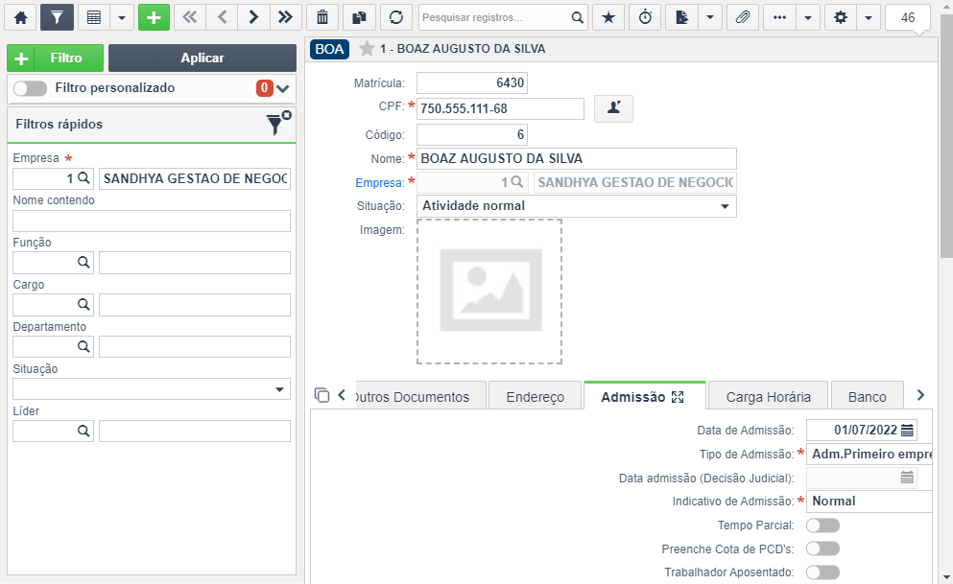Open the Outros Documentos tab
The width and height of the screenshot is (953, 584).
click(x=420, y=396)
